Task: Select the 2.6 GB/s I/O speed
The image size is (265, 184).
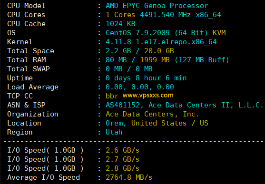Action: 123,150
